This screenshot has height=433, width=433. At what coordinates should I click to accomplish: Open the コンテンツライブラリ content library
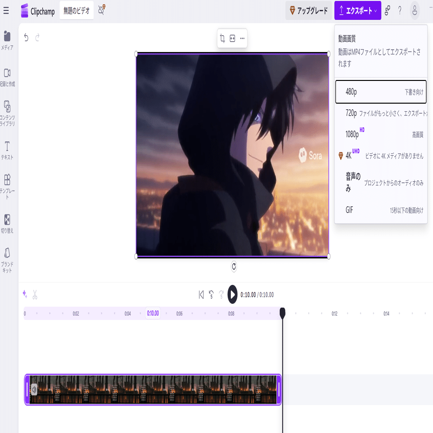point(7,113)
